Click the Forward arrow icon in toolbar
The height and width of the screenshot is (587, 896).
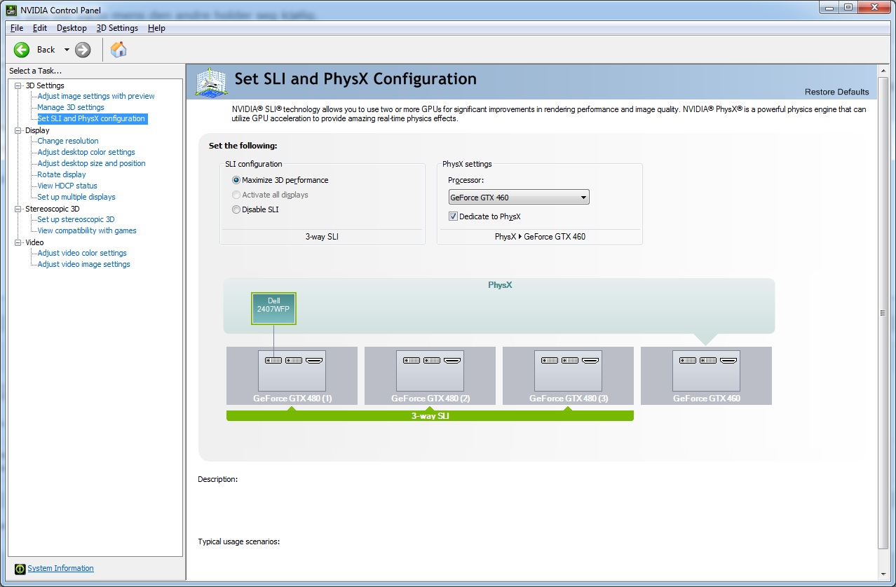(x=83, y=49)
